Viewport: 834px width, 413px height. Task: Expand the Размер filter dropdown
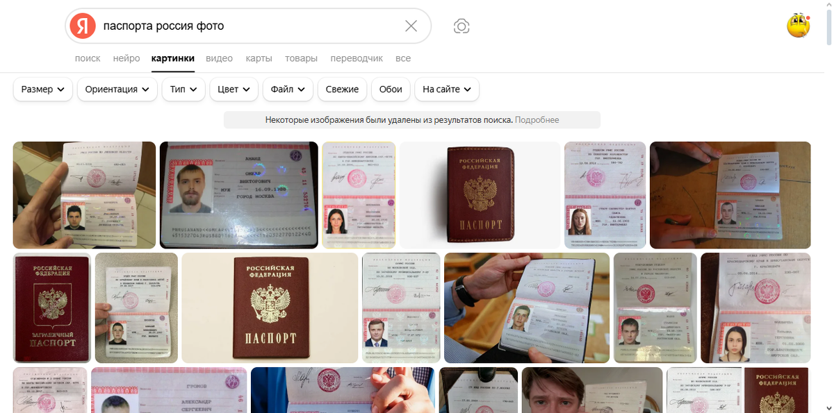pos(43,90)
